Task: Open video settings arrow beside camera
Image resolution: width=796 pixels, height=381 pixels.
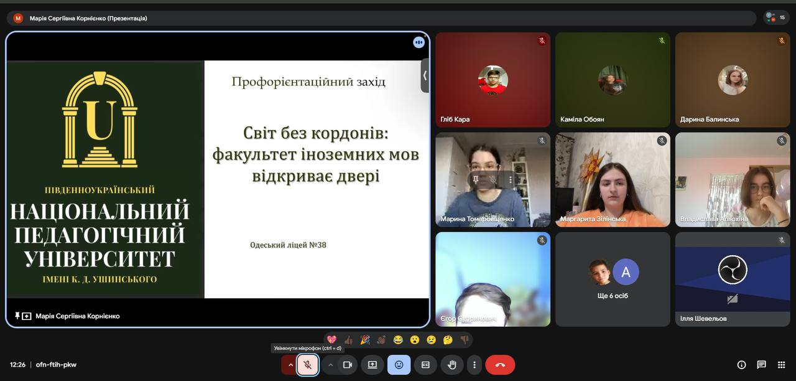Action: (x=331, y=365)
